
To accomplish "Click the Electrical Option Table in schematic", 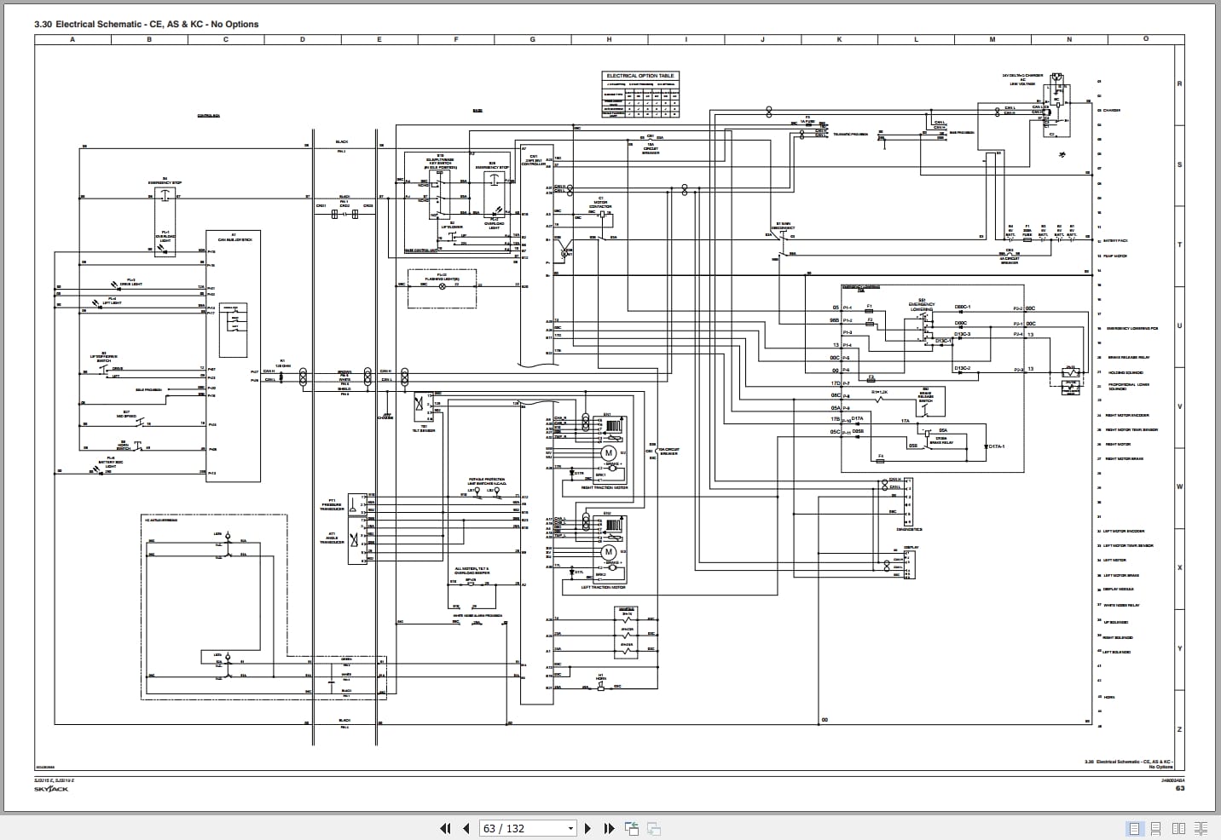I will (640, 95).
